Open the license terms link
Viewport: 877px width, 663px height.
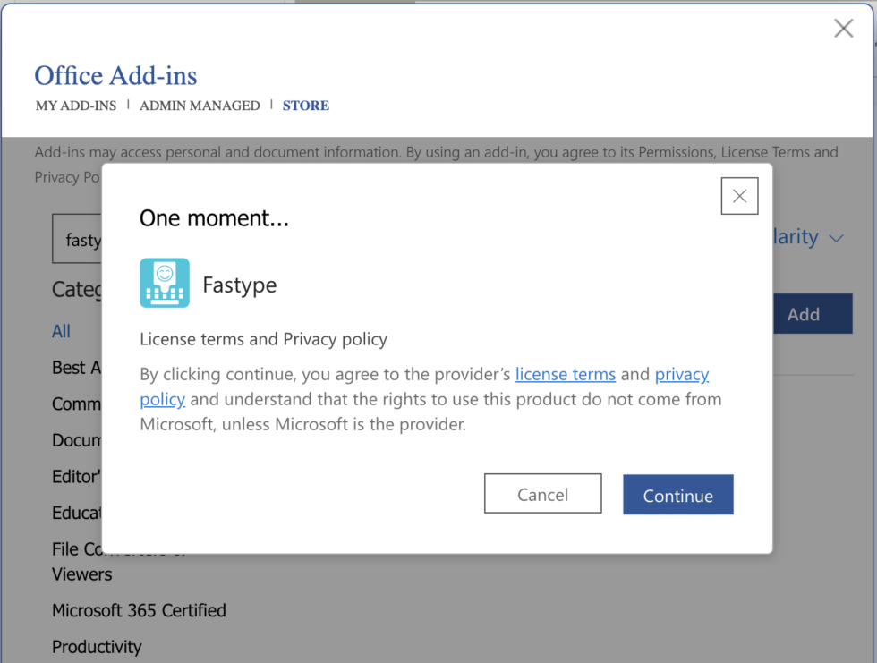(565, 374)
